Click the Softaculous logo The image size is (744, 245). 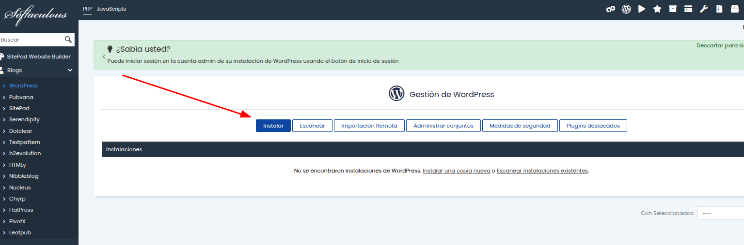pyautogui.click(x=36, y=15)
